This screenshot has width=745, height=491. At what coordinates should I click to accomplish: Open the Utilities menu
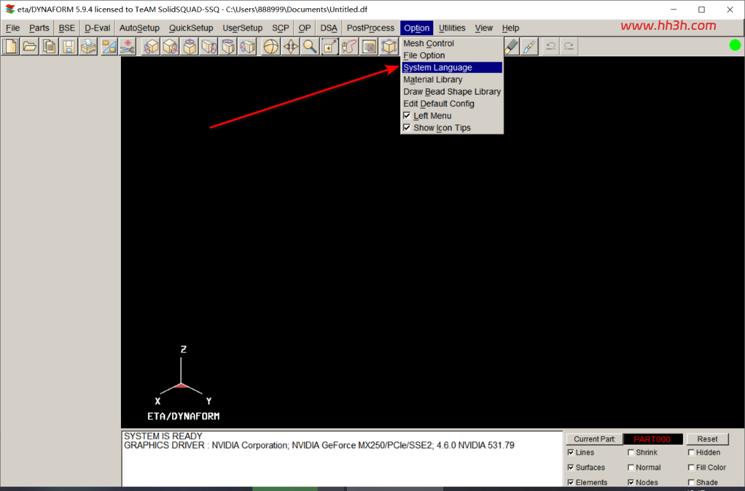point(452,28)
